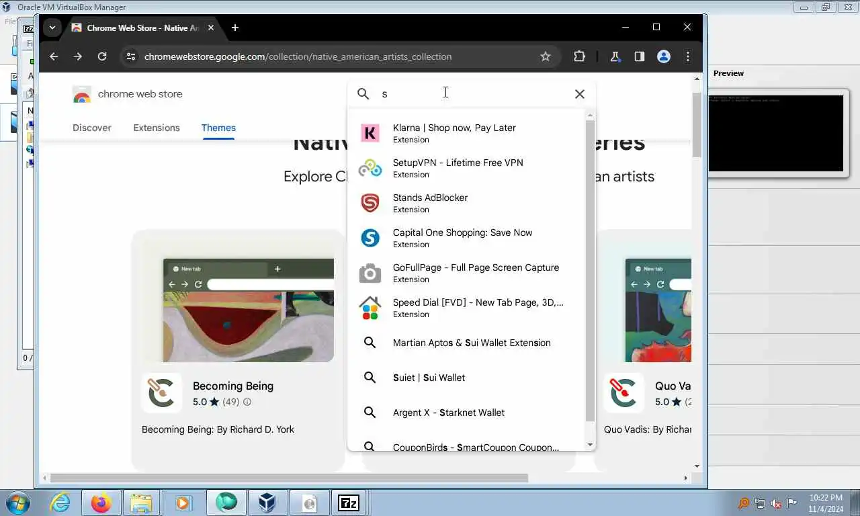The image size is (860, 516).
Task: Select Klarna | Shop now, Pay Later suggestion
Action: tap(466, 133)
